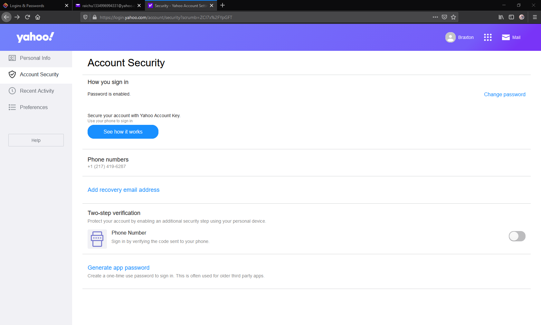Close the Security Yahoo Account tab
The width and height of the screenshot is (541, 325).
[212, 5]
